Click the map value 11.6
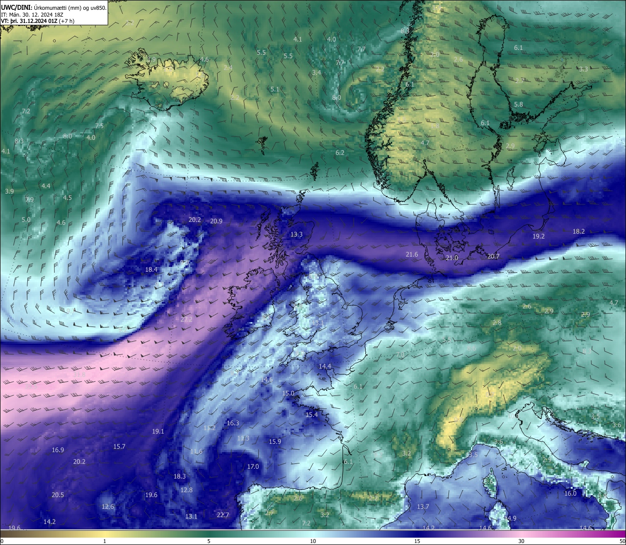This screenshot has height=545, width=626. [x=196, y=451]
